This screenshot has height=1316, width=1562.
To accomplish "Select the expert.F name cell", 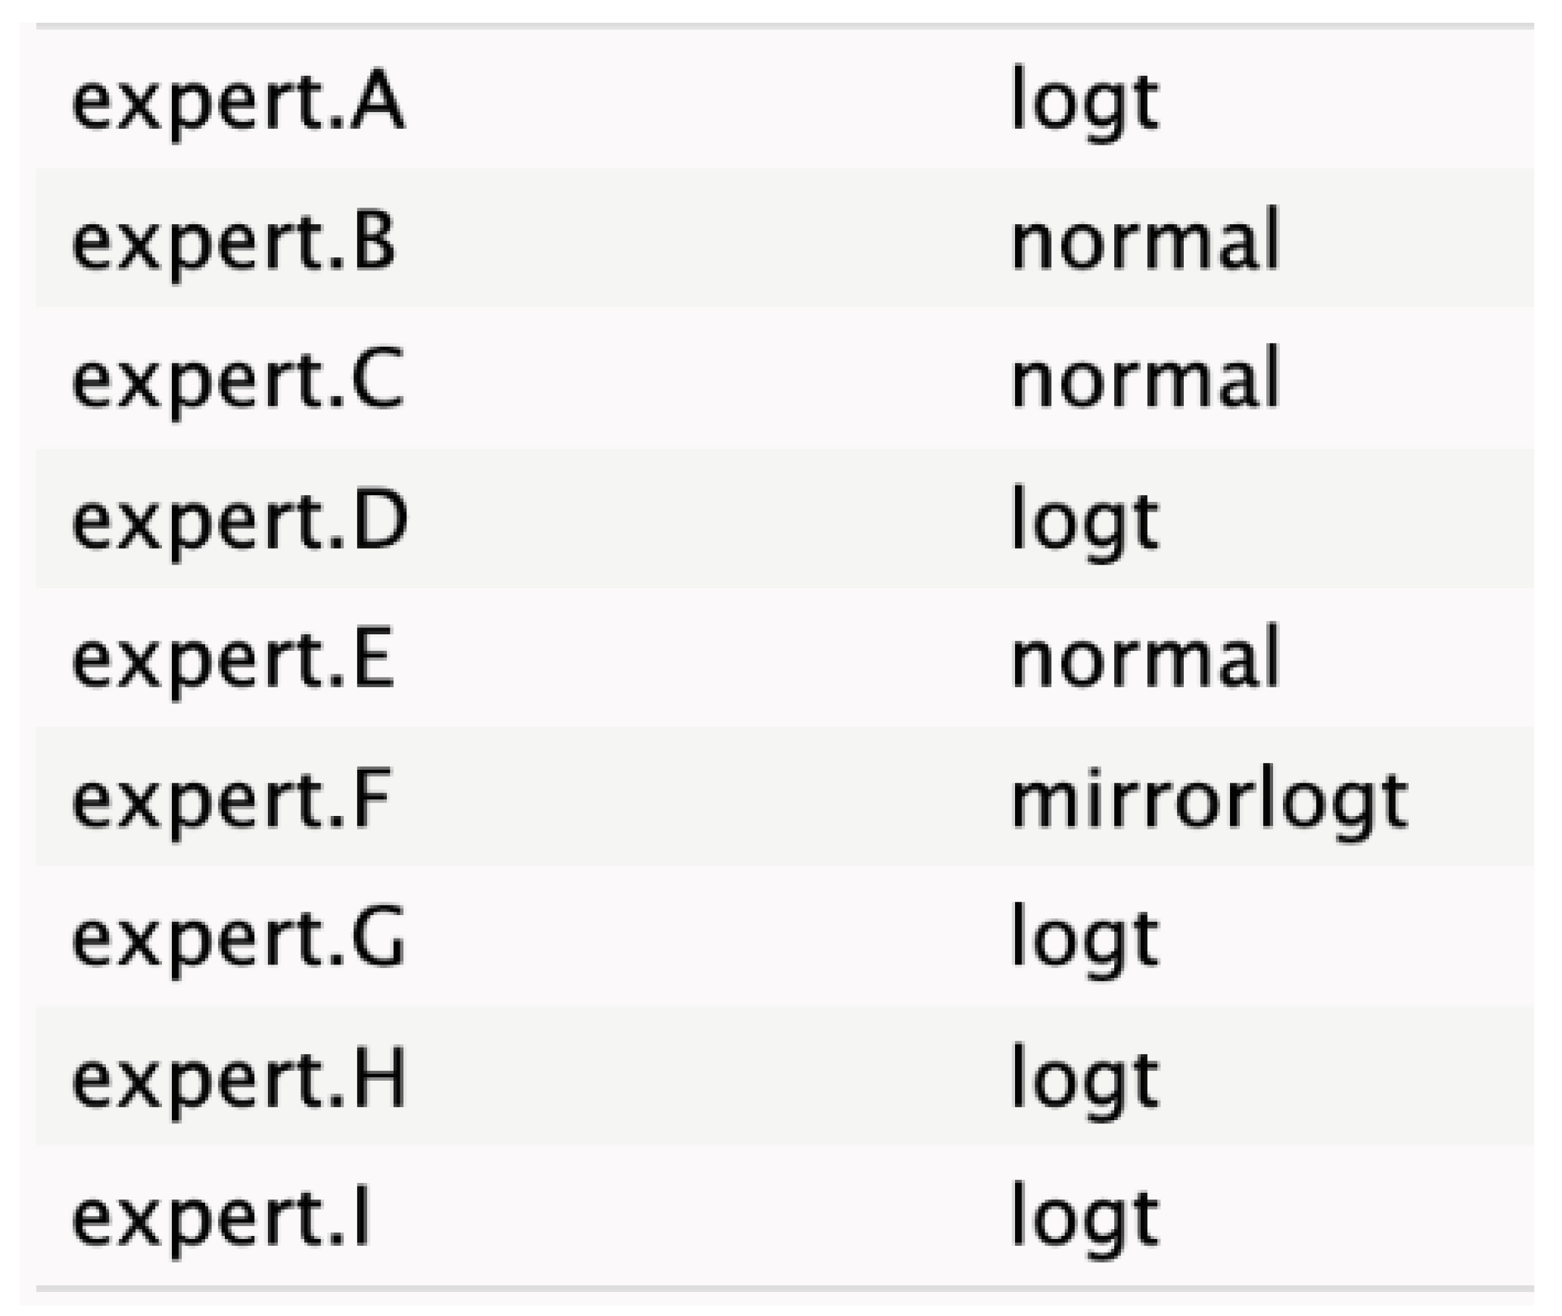I will [232, 800].
